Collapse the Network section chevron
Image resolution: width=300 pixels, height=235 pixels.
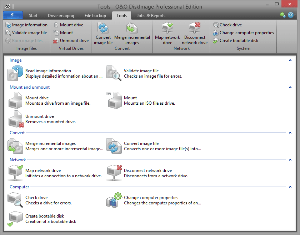pos(290,160)
